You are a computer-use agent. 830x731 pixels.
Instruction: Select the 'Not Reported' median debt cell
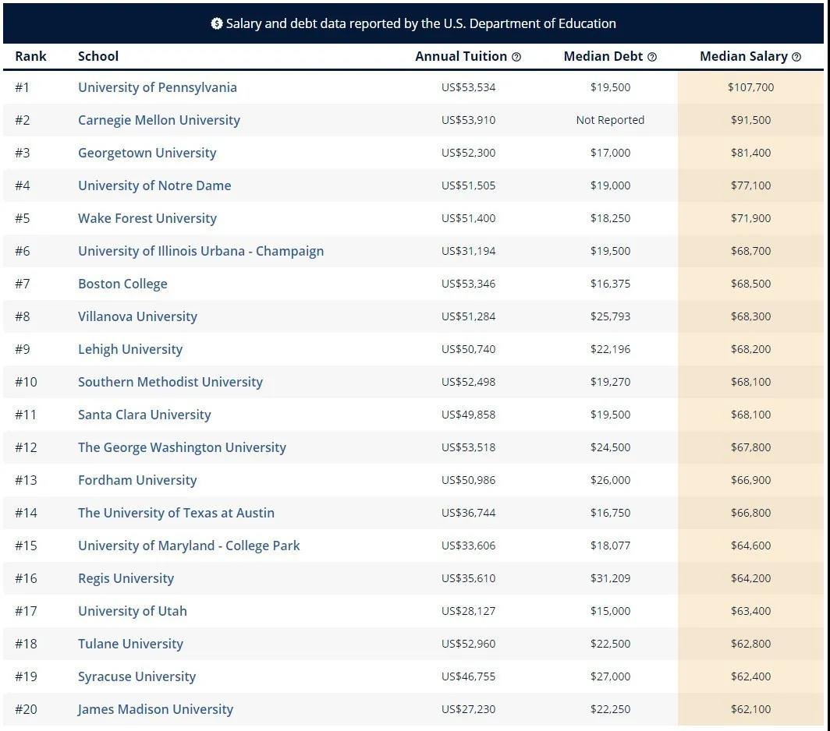coord(610,120)
